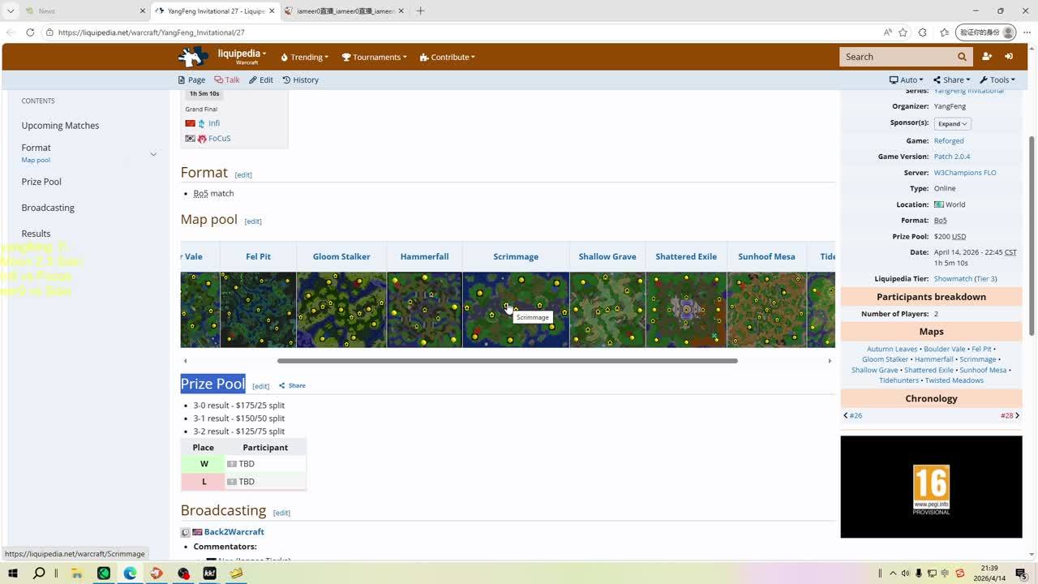Open the Liquipedia wiki selector dropdown

pyautogui.click(x=242, y=57)
